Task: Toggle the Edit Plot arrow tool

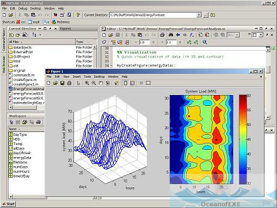Action: pos(78,83)
